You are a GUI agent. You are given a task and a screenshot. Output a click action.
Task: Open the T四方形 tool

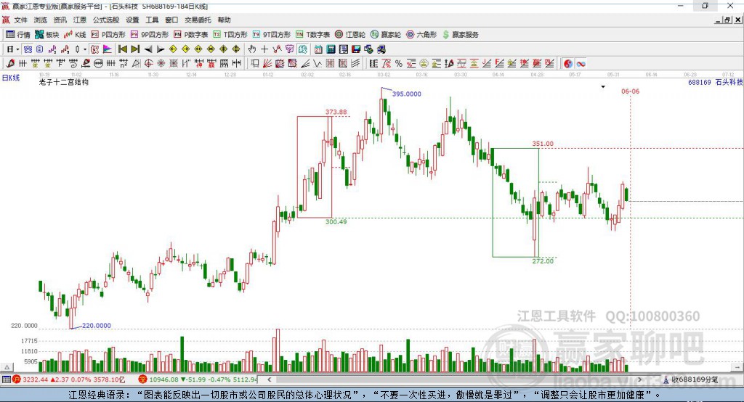(x=230, y=35)
